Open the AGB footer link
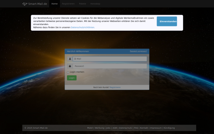Viewport: 214px width, 134px height. (114, 128)
